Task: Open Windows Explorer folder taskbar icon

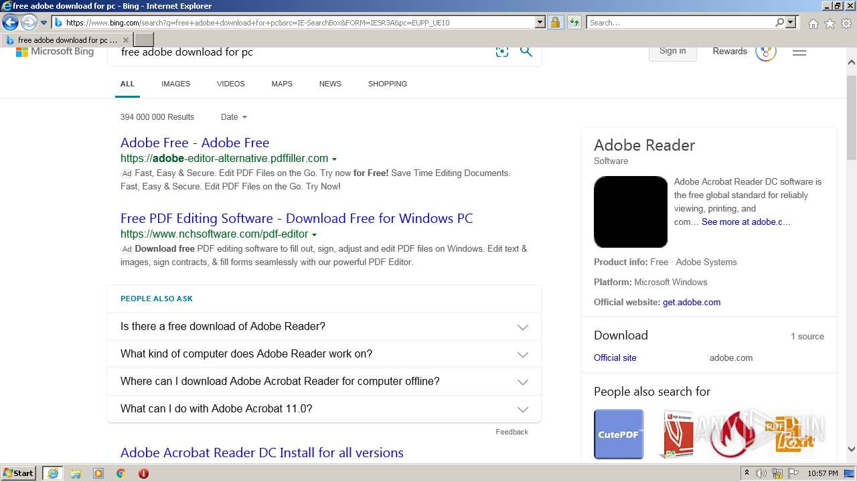Action: click(x=76, y=473)
